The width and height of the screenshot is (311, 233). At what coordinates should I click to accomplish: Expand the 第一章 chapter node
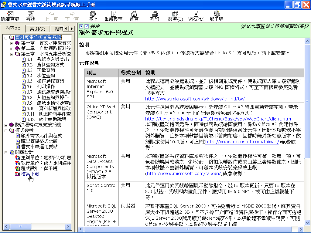[x=12, y=43]
